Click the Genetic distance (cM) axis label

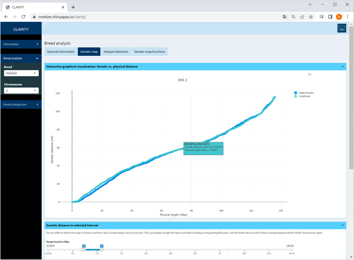pos(52,149)
